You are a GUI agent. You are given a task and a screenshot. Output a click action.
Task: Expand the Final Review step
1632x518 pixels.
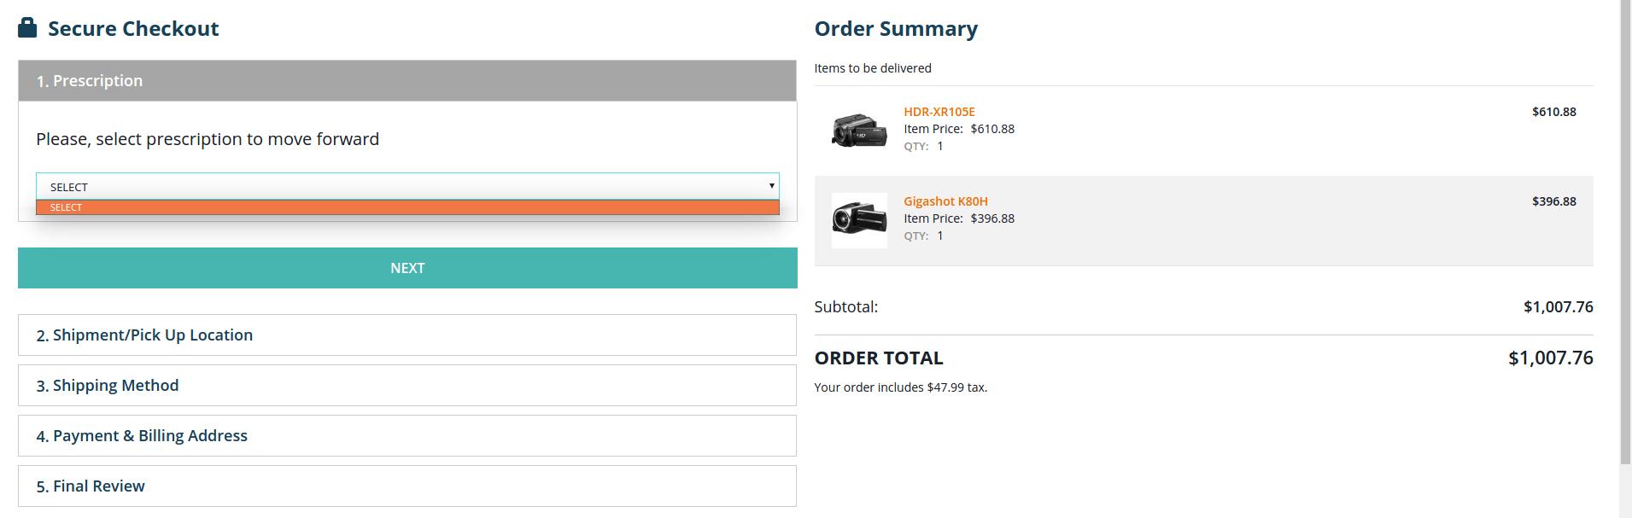click(x=407, y=486)
